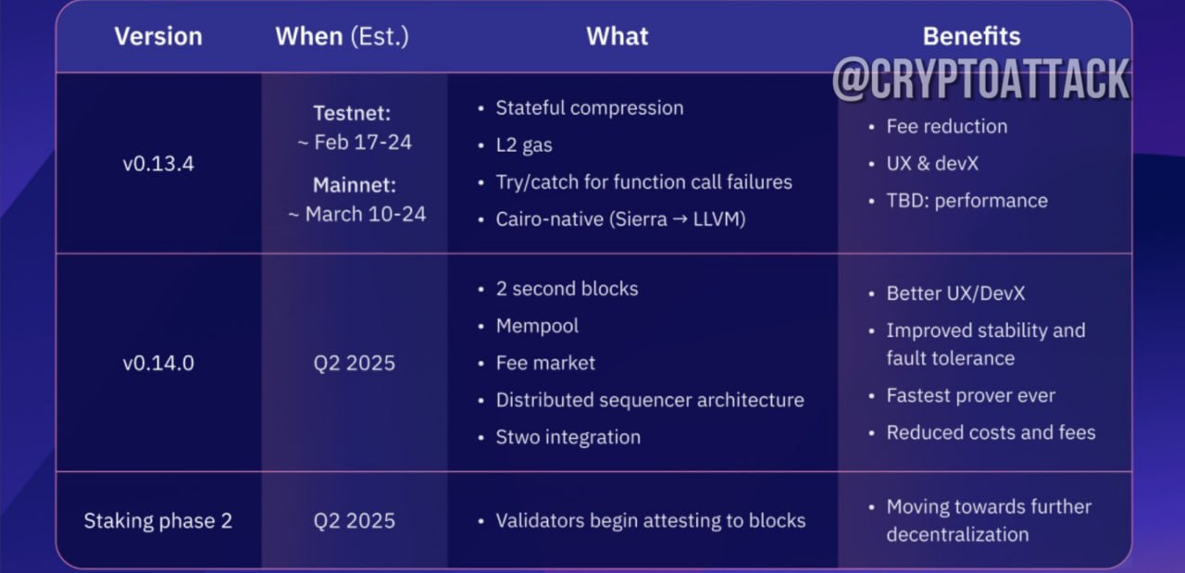
Task: Click the Version column header
Action: point(157,37)
